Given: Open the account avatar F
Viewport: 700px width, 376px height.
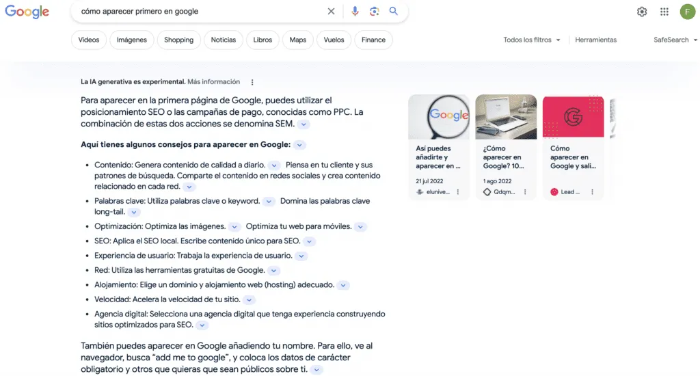Looking at the screenshot, I should 688,12.
